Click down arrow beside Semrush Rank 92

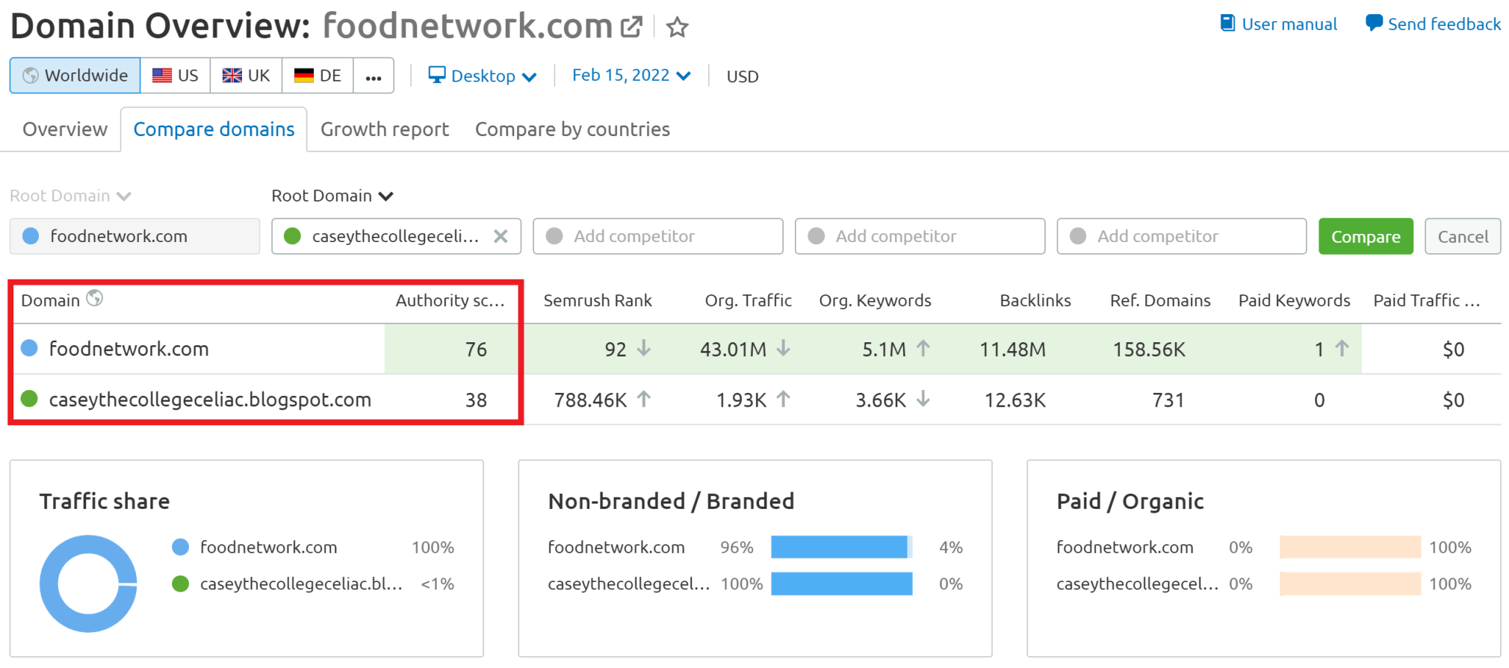644,348
